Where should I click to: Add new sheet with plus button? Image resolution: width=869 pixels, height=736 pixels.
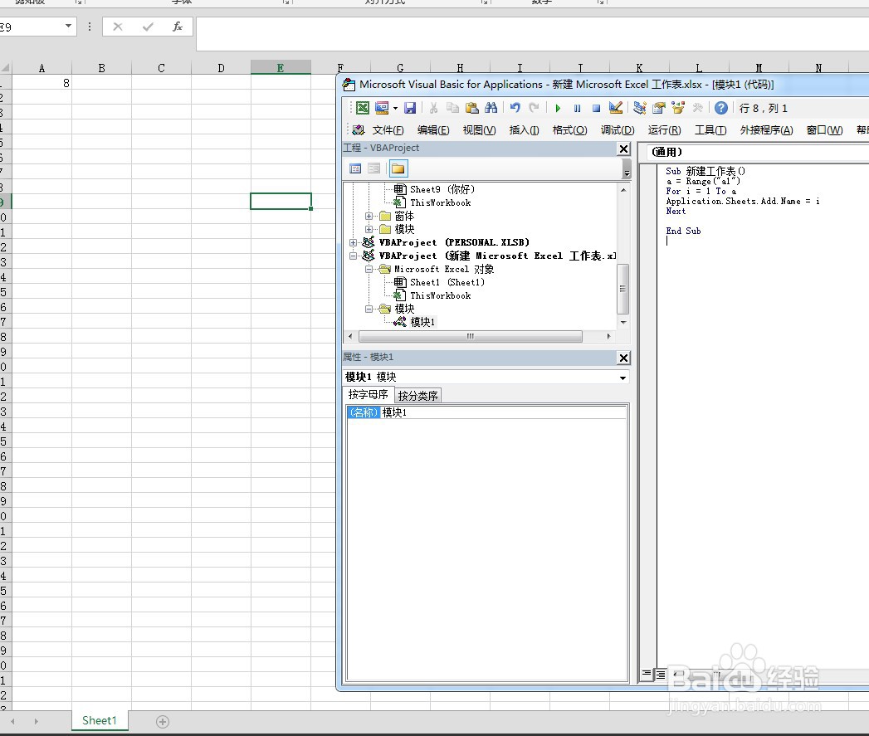(163, 722)
